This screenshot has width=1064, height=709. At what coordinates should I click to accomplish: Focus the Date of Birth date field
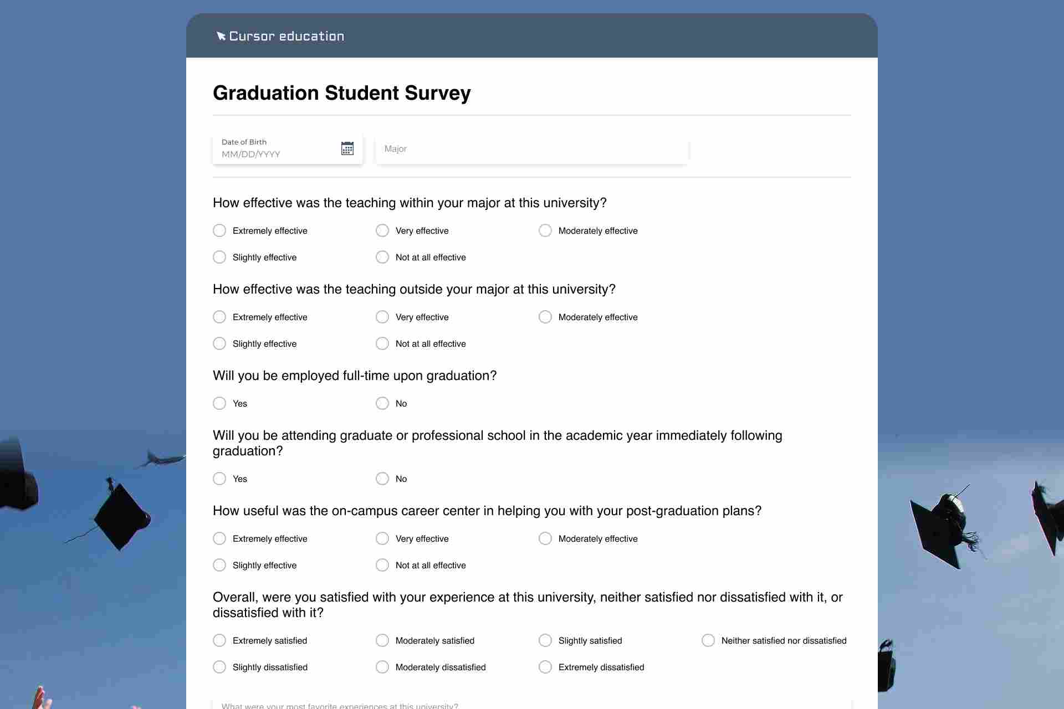[x=288, y=149]
